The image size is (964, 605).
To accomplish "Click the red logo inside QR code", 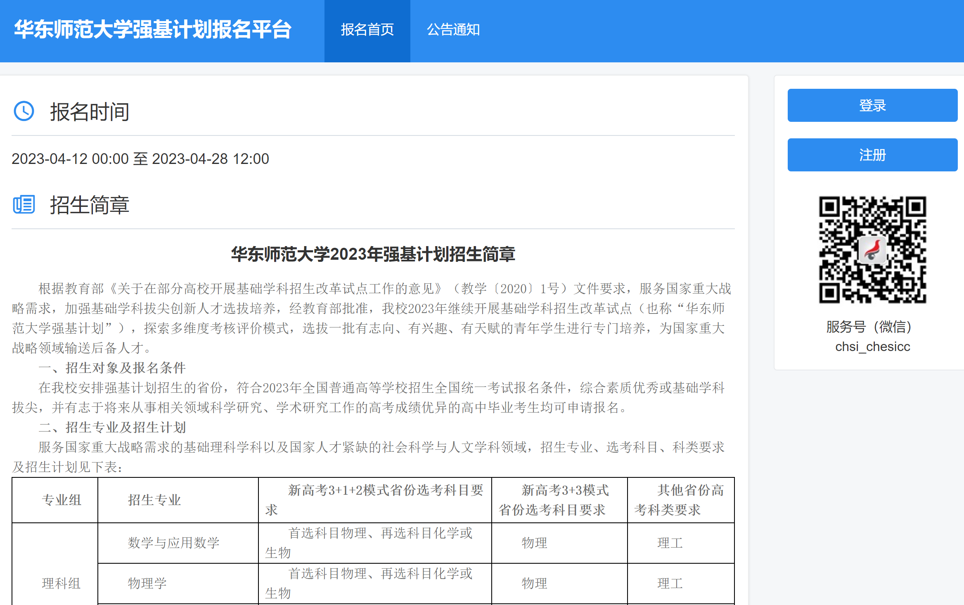I will (x=872, y=250).
